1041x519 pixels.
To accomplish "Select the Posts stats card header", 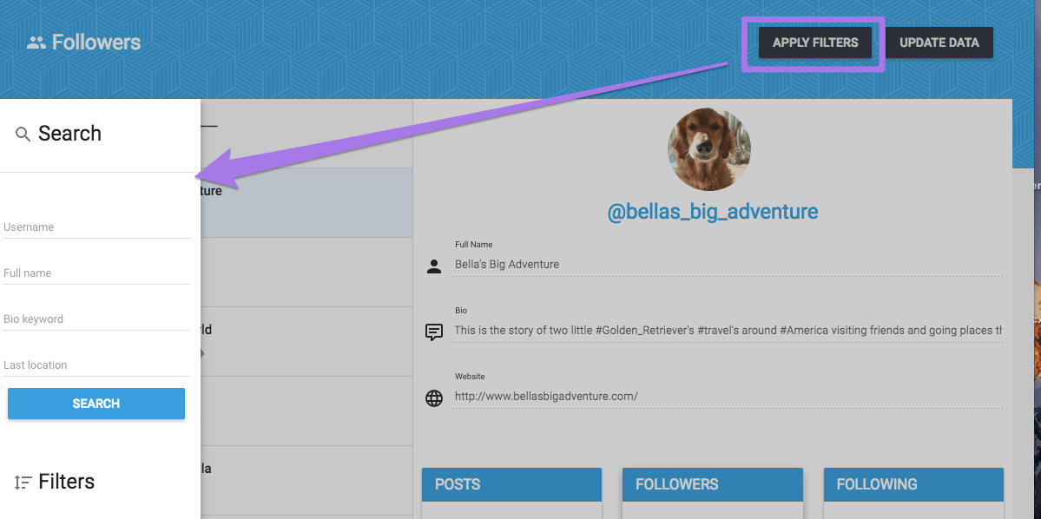I will click(x=511, y=484).
